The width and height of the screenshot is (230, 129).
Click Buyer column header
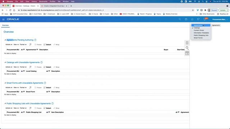click(x=166, y=50)
